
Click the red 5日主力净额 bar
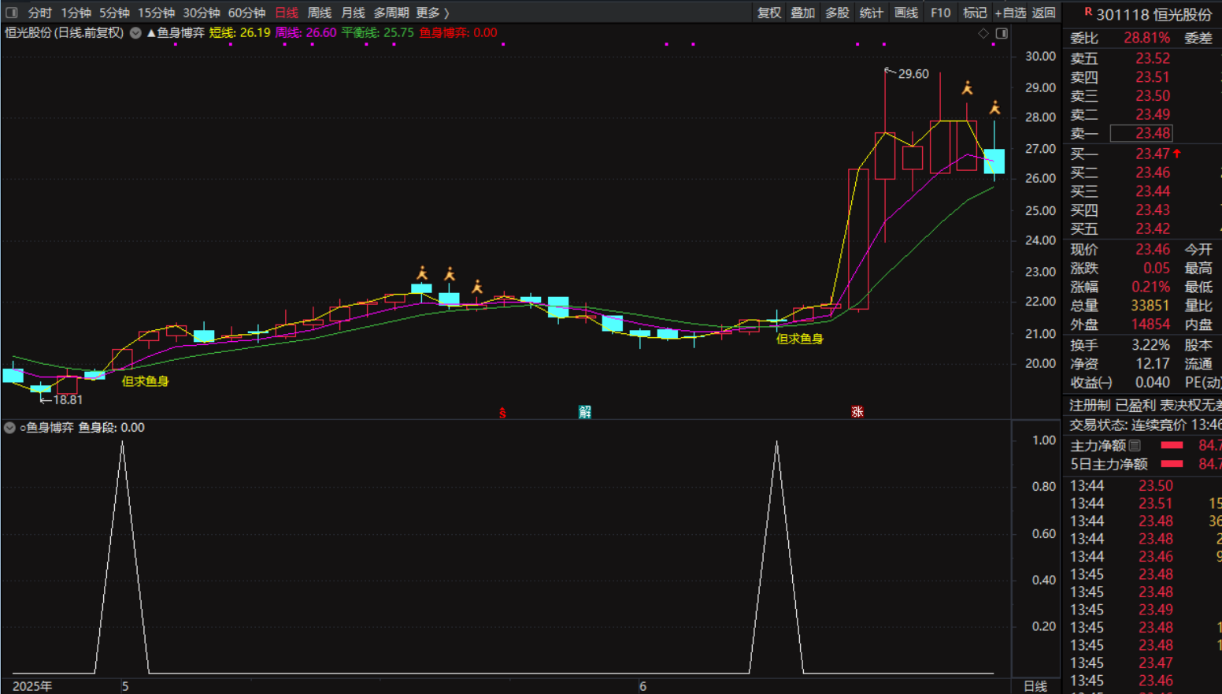[1172, 464]
